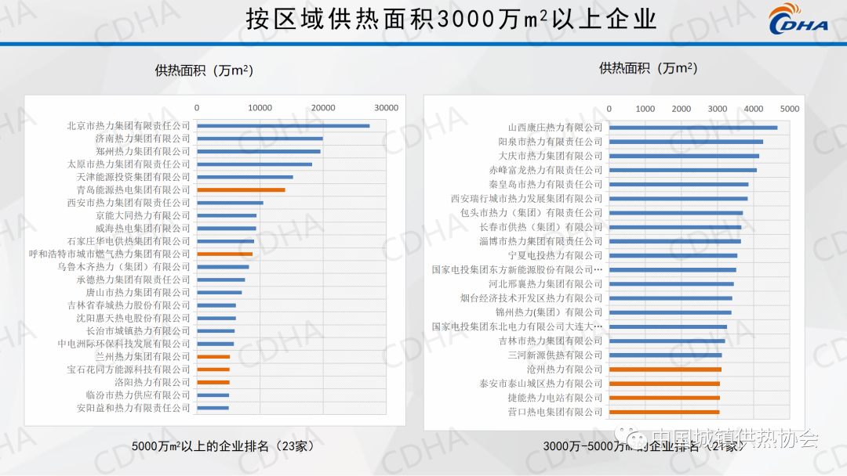Viewport: 847px width, 476px height.
Task: Click the label 中电洲际环保科技发展有限公司
Action: (124, 344)
